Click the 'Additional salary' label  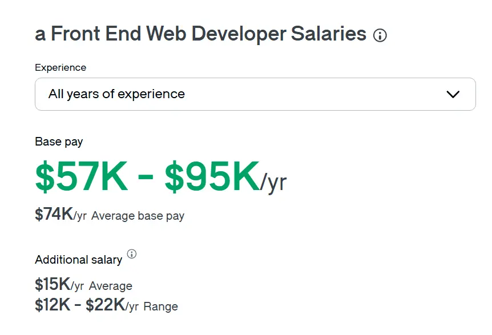pyautogui.click(x=78, y=260)
